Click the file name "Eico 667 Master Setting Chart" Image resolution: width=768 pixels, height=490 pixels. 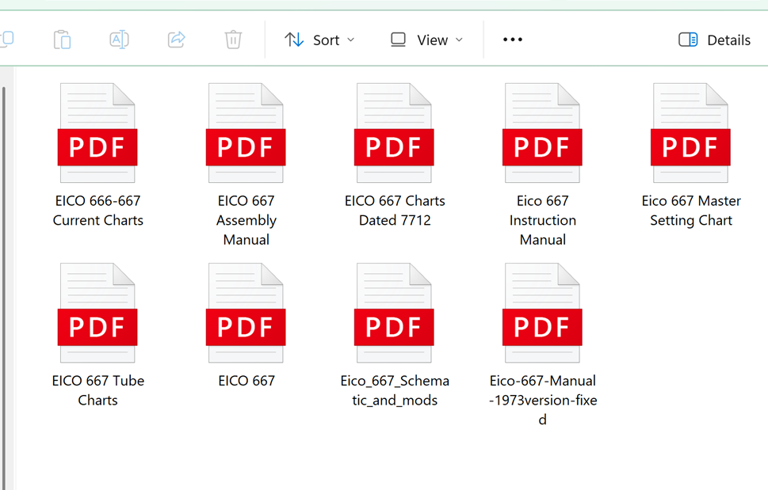pyautogui.click(x=691, y=211)
